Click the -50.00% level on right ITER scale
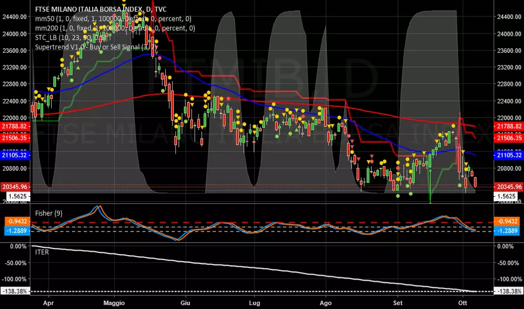524x309 pixels. (x=508, y=262)
